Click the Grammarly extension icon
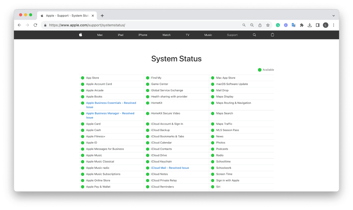Screen dimensions: 353x210 tap(278, 25)
